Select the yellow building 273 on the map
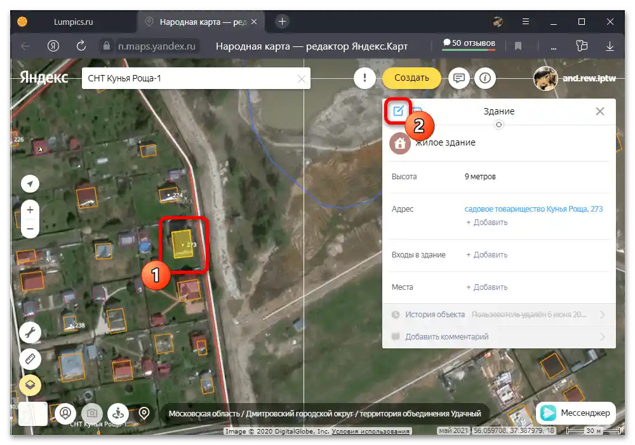The width and height of the screenshot is (635, 445). click(182, 244)
